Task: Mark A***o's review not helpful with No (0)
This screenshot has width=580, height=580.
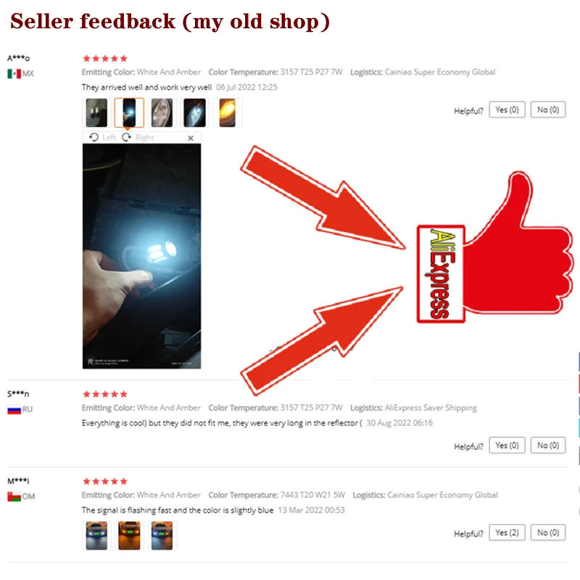Action: click(548, 109)
